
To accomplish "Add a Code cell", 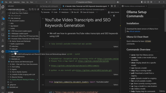I will tap(54, 12).
